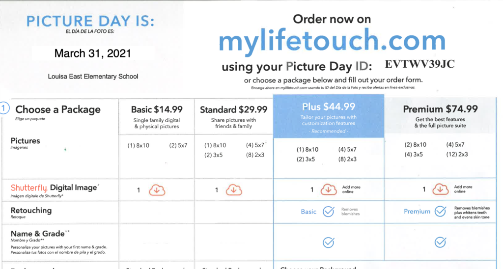503x269 pixels.
Task: Click the Premium package cloud download icon
Action: point(441,190)
